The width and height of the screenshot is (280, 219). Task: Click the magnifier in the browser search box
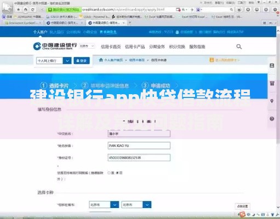[x=231, y=9]
